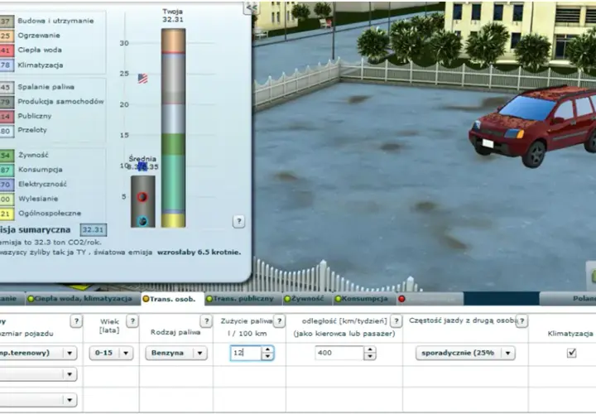Click the red circle icon on Średnia bar
Viewport: 596px width, 414px height.
[142, 197]
